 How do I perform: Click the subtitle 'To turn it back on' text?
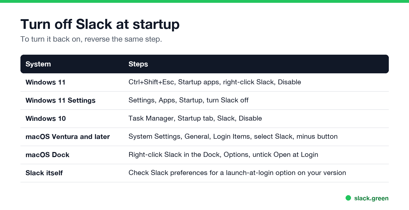click(91, 39)
